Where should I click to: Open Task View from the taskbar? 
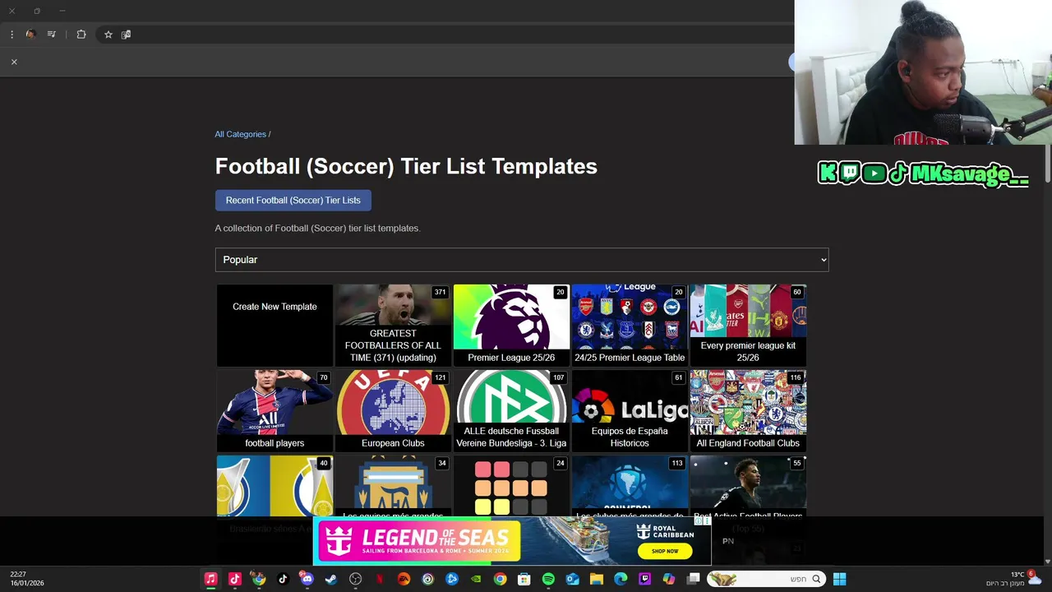click(693, 579)
